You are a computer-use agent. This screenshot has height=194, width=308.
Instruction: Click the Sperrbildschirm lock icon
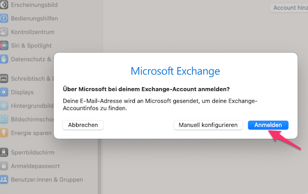(x=4, y=152)
